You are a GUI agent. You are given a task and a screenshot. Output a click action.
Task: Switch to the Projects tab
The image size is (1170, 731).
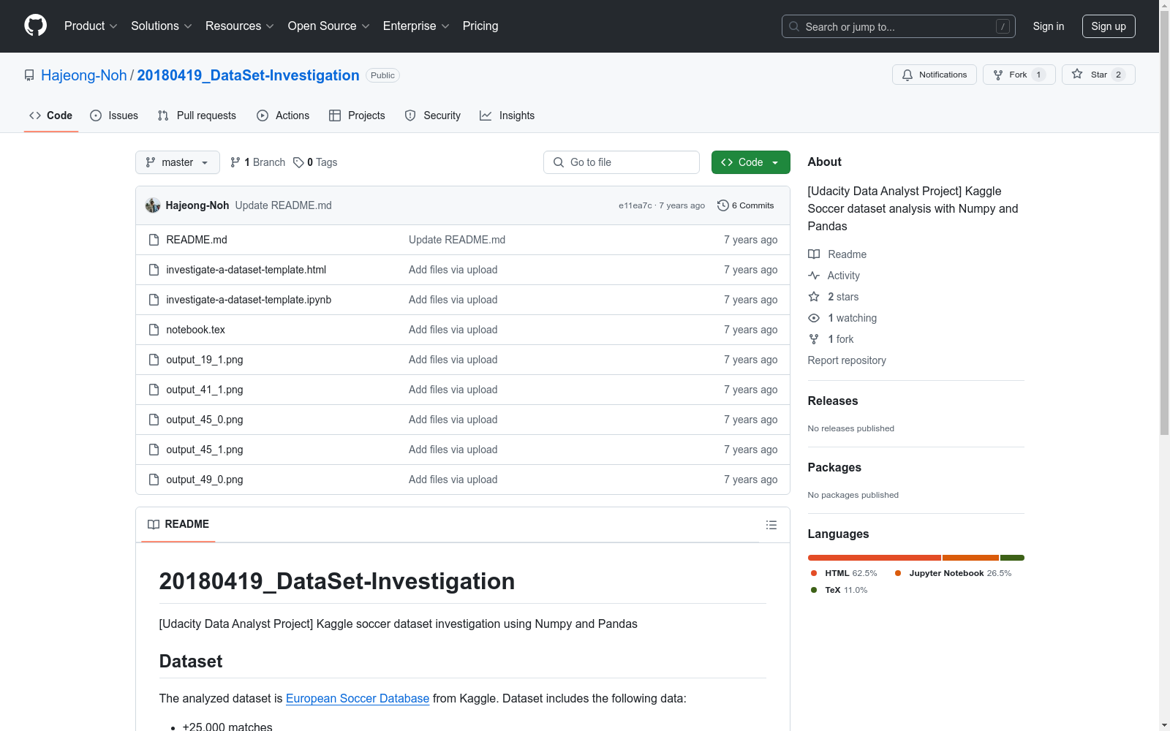(357, 115)
